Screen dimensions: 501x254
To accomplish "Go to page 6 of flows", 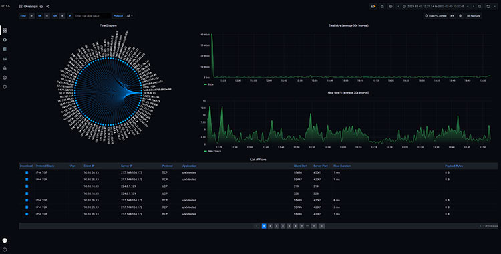I will click(295, 226).
